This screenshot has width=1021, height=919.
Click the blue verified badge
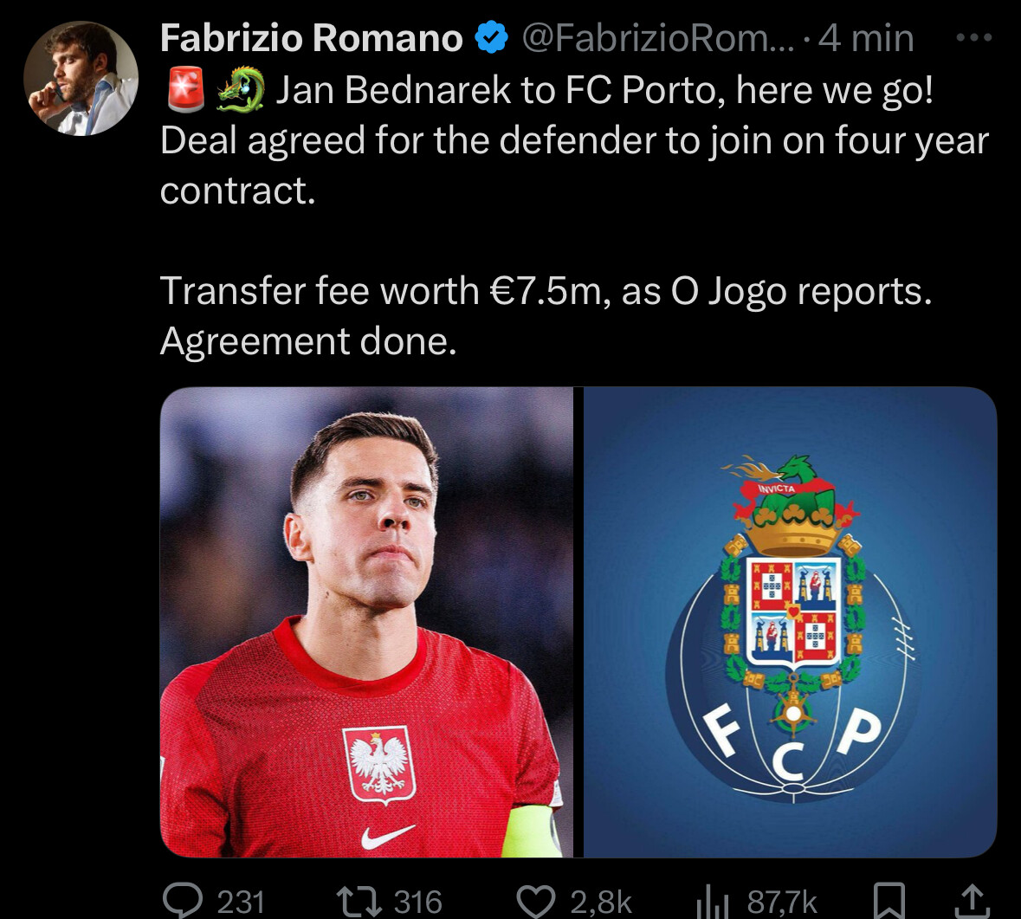click(x=492, y=38)
